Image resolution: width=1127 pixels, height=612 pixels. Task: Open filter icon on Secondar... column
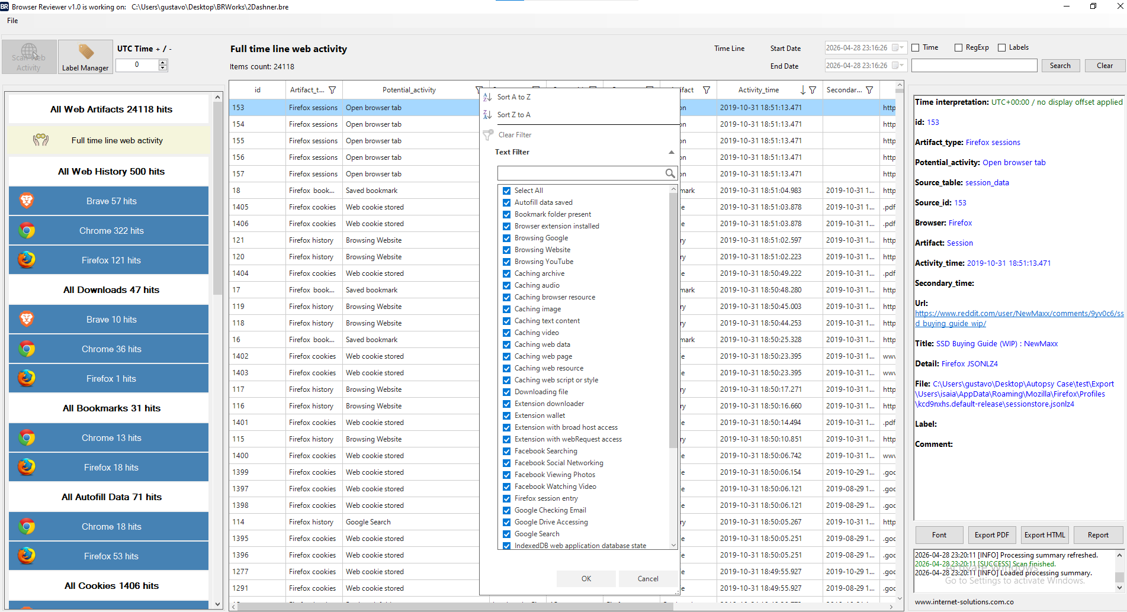coord(869,90)
